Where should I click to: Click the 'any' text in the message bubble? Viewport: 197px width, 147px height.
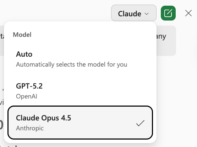coord(161,37)
